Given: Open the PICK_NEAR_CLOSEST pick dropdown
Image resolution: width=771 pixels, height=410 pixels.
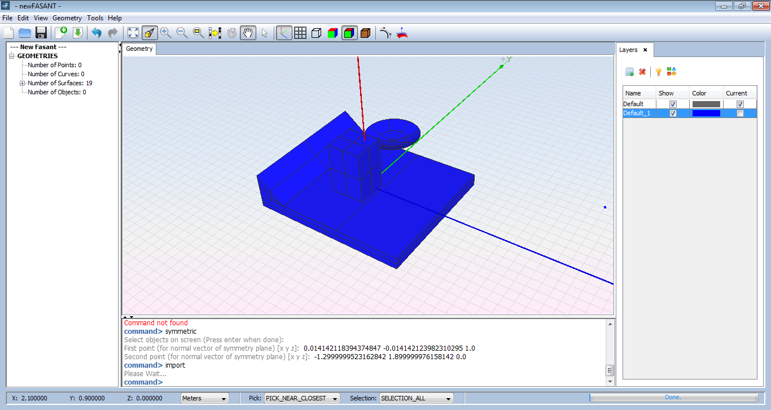Looking at the screenshot, I should click(x=302, y=398).
